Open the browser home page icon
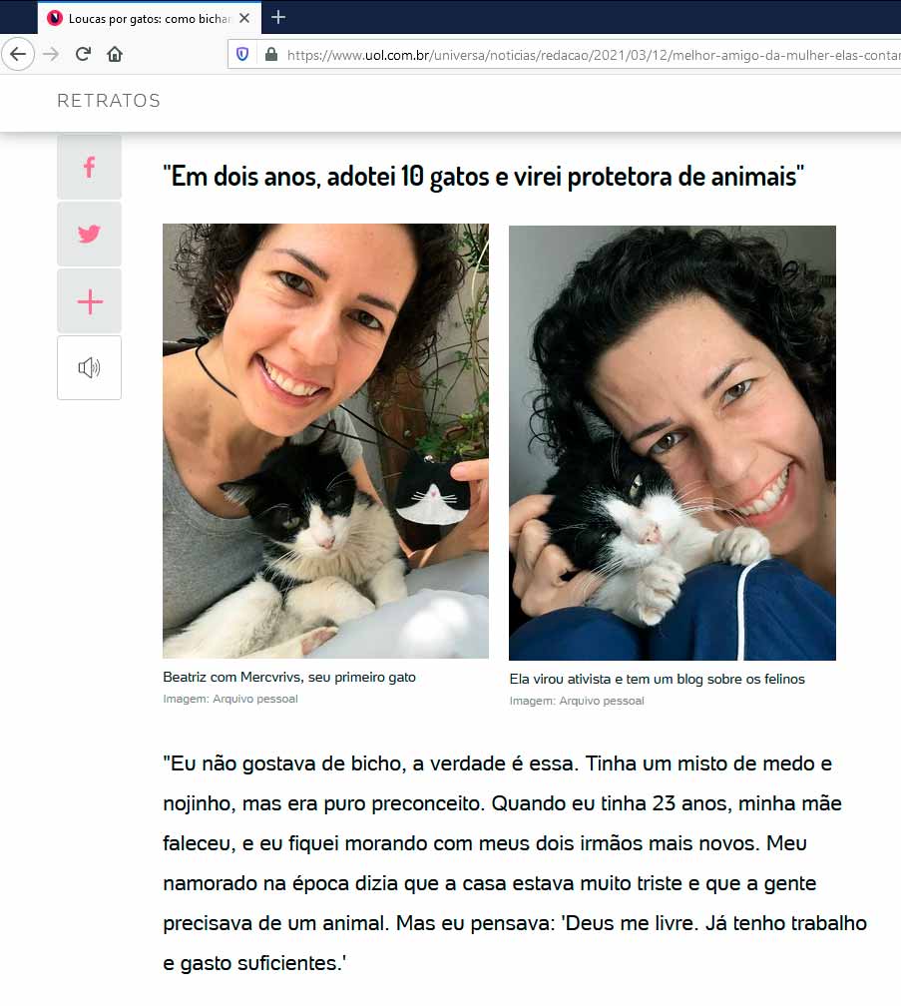The image size is (901, 1006). pyautogui.click(x=115, y=54)
